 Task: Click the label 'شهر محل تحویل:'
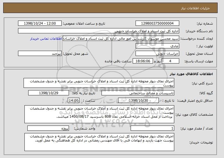tap(76, 54)
